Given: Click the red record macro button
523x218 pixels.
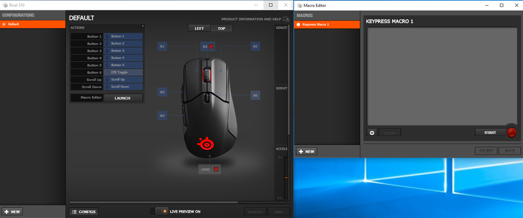Looking at the screenshot, I should click(511, 132).
